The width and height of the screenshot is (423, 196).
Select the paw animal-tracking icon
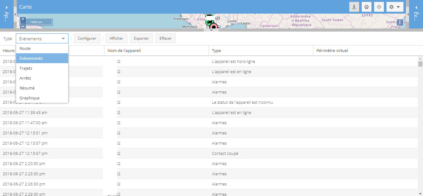pos(366,7)
